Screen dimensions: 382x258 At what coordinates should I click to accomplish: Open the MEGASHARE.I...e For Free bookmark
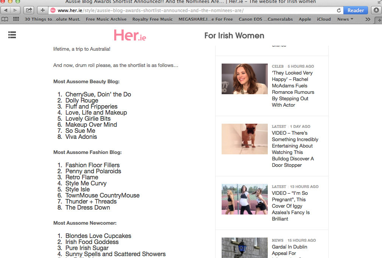(x=206, y=19)
